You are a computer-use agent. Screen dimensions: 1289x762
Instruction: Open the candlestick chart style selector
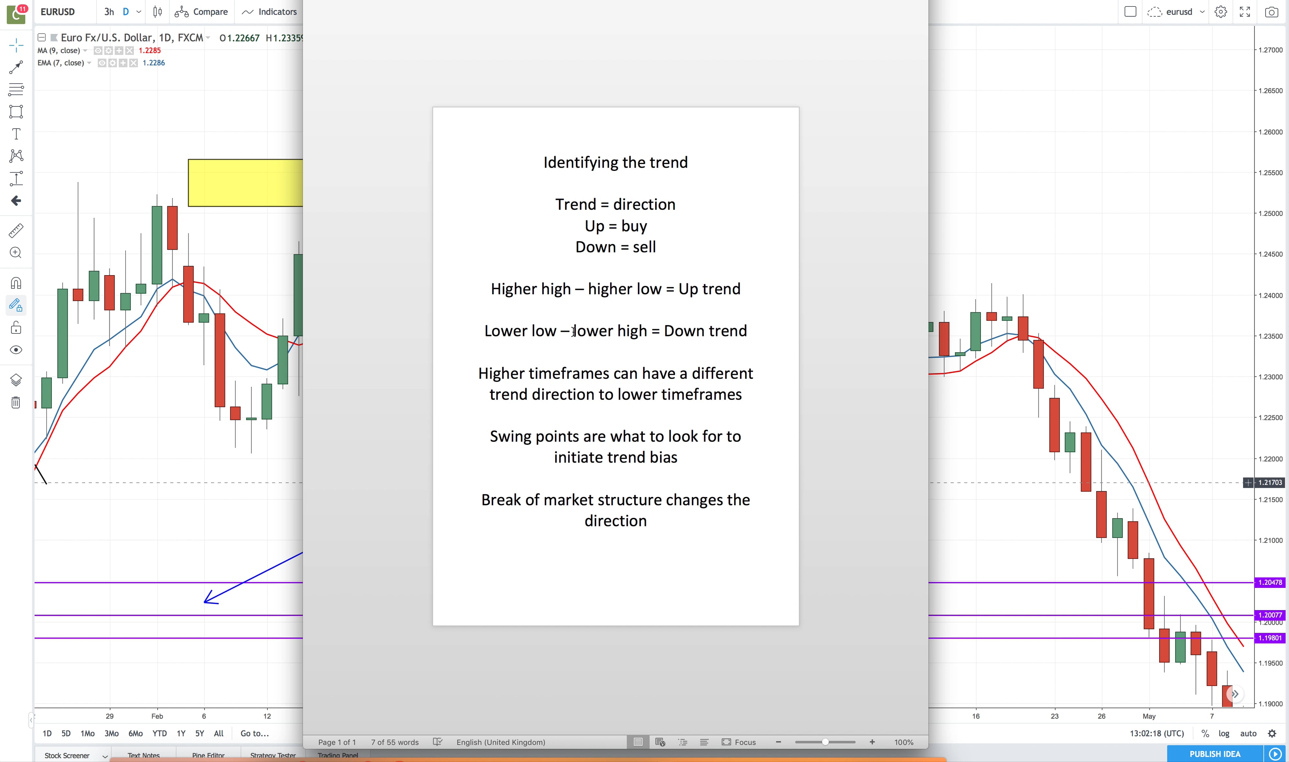(158, 12)
